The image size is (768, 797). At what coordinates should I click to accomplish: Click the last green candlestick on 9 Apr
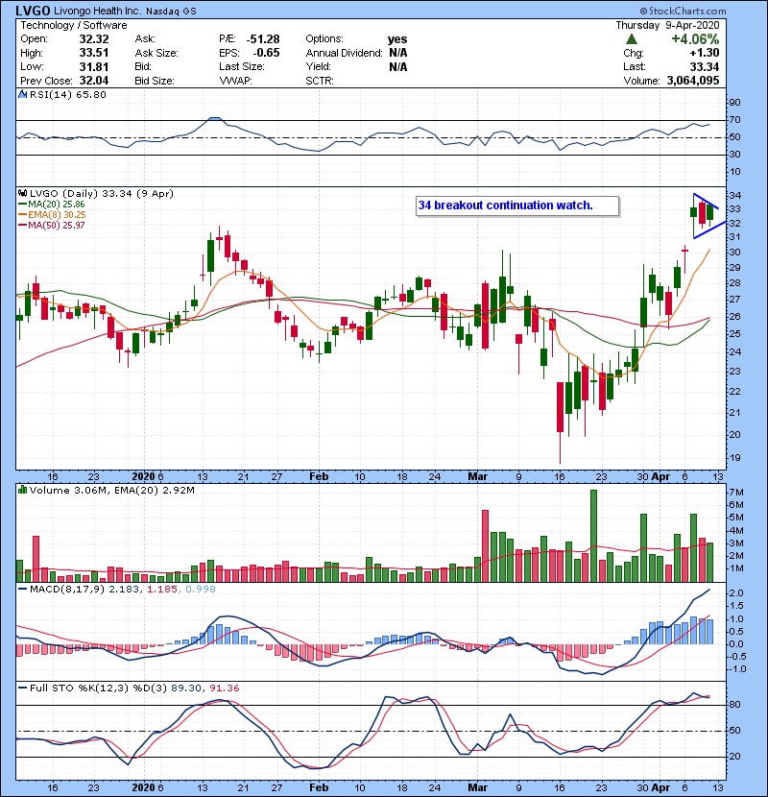tap(709, 212)
